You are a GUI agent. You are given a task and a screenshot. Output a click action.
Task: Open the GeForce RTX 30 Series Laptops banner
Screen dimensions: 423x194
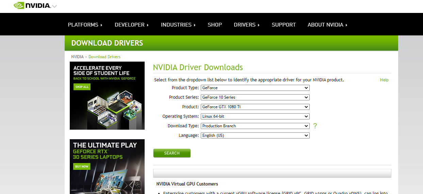click(107, 166)
